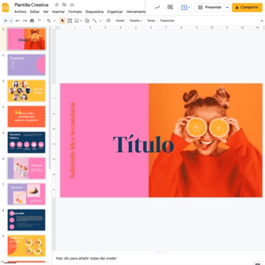
Task: Open the Ver menu
Action: click(46, 12)
